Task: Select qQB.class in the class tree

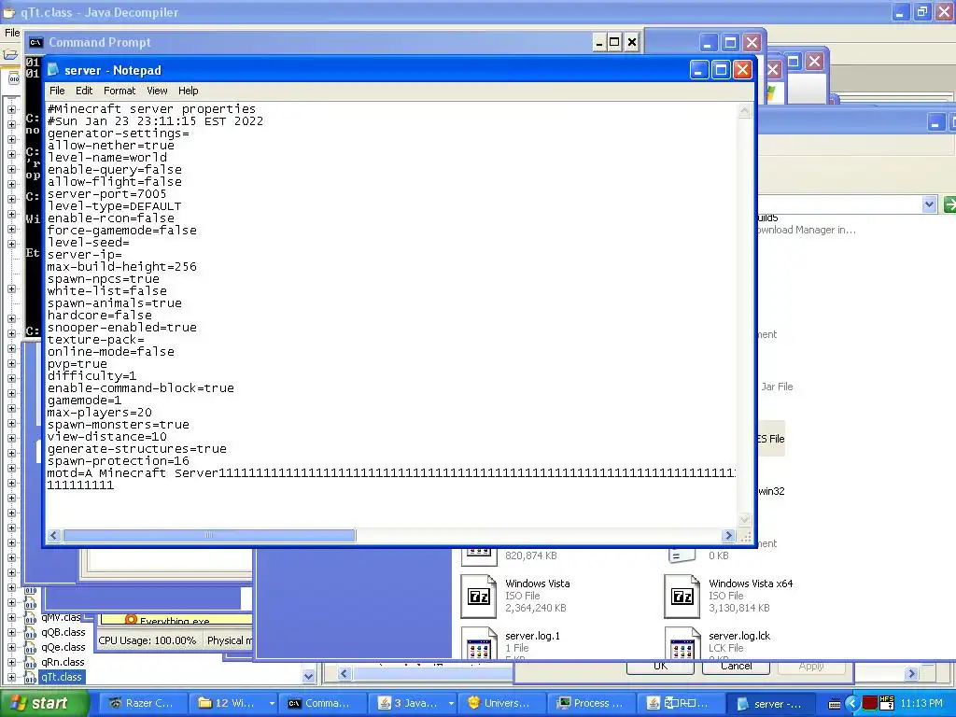Action: [x=63, y=632]
